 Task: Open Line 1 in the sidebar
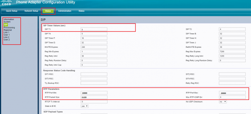pyautogui.click(x=6, y=32)
